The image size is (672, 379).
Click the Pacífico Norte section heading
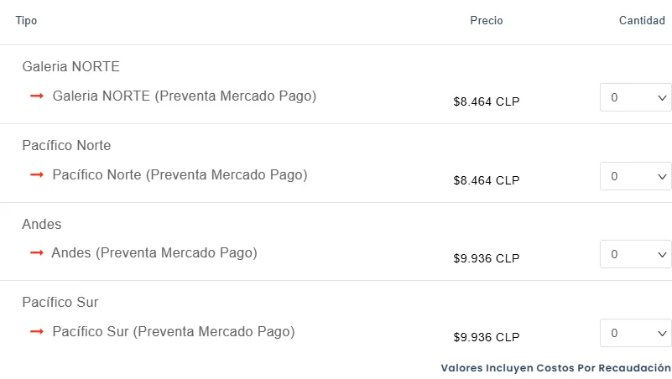coord(66,145)
